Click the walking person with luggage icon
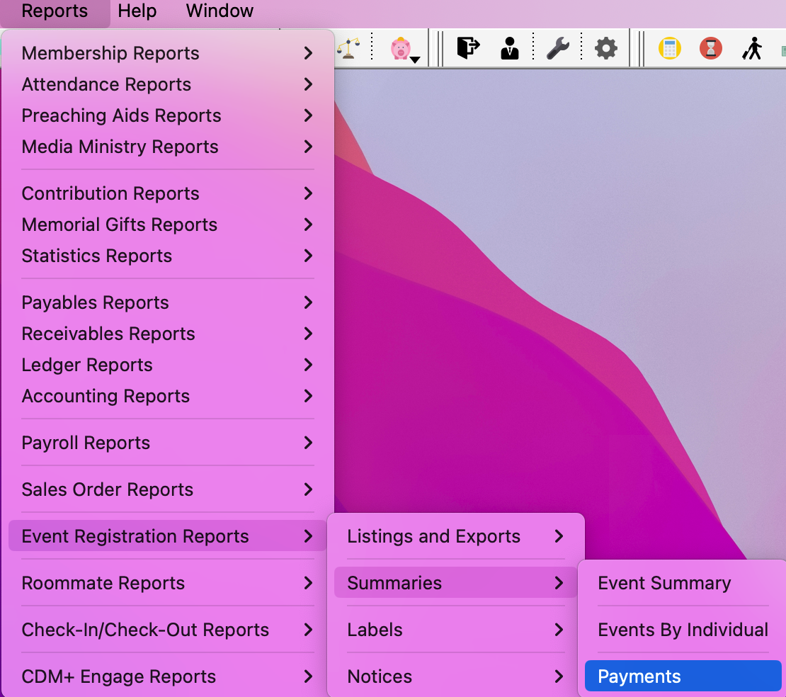 tap(752, 48)
